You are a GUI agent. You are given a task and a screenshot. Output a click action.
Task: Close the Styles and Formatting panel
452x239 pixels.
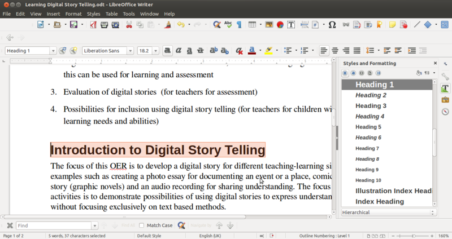pos(435,63)
